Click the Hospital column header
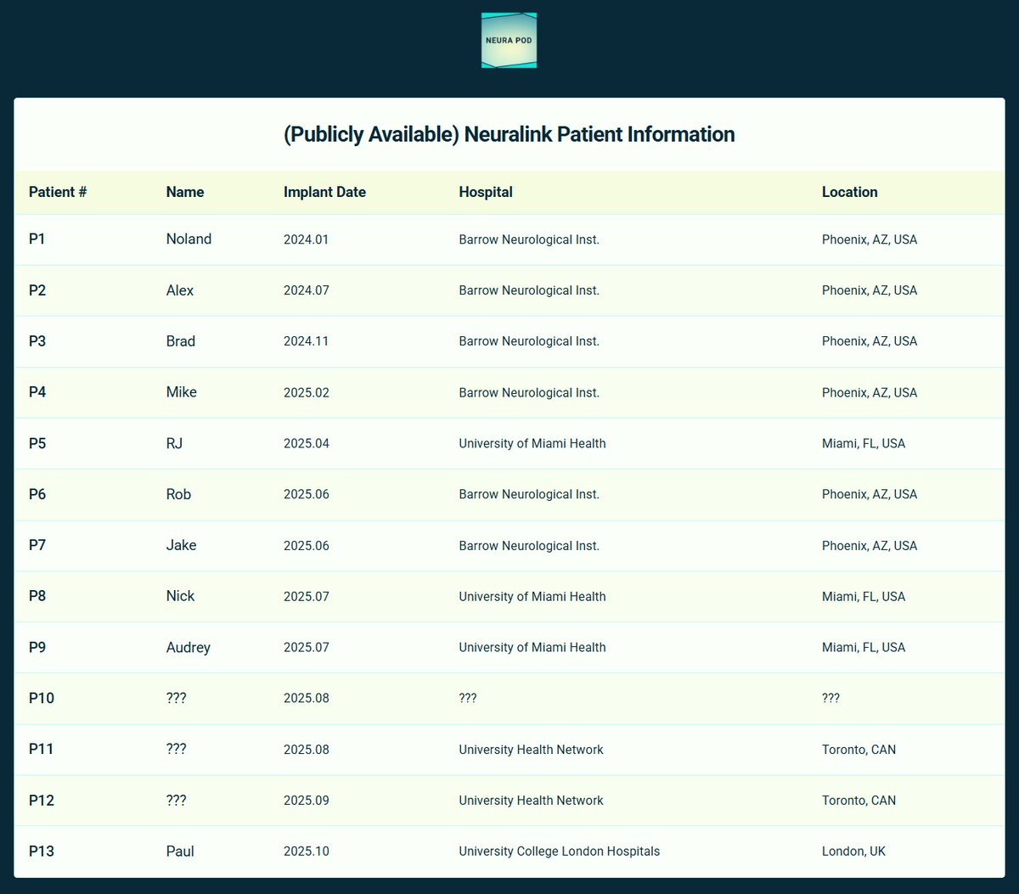1019x894 pixels. (486, 192)
